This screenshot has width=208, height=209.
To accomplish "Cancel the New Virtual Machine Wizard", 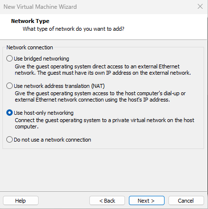I will (186, 201).
